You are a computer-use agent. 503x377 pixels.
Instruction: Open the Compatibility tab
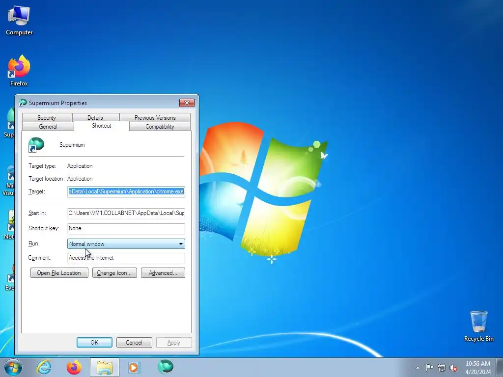coord(160,127)
